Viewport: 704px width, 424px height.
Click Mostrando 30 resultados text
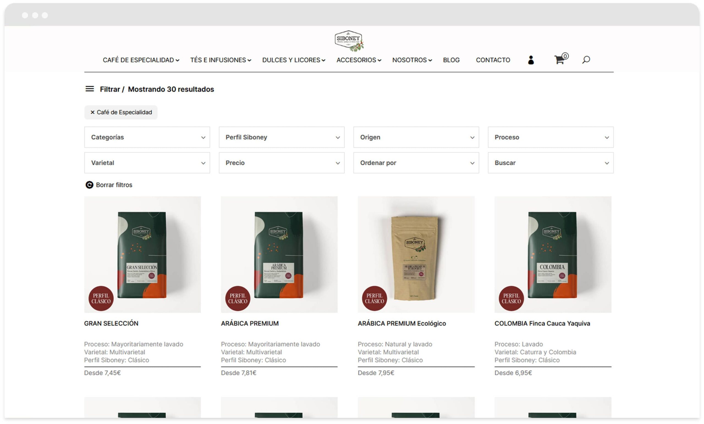point(171,89)
